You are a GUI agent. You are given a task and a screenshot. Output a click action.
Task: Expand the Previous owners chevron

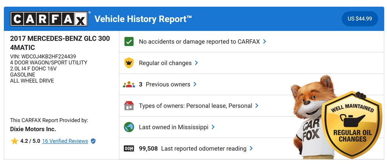195,85
